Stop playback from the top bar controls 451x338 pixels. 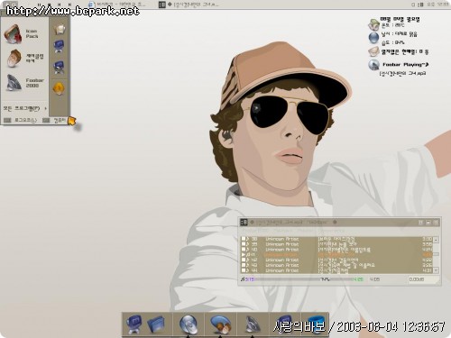[x=49, y=5]
